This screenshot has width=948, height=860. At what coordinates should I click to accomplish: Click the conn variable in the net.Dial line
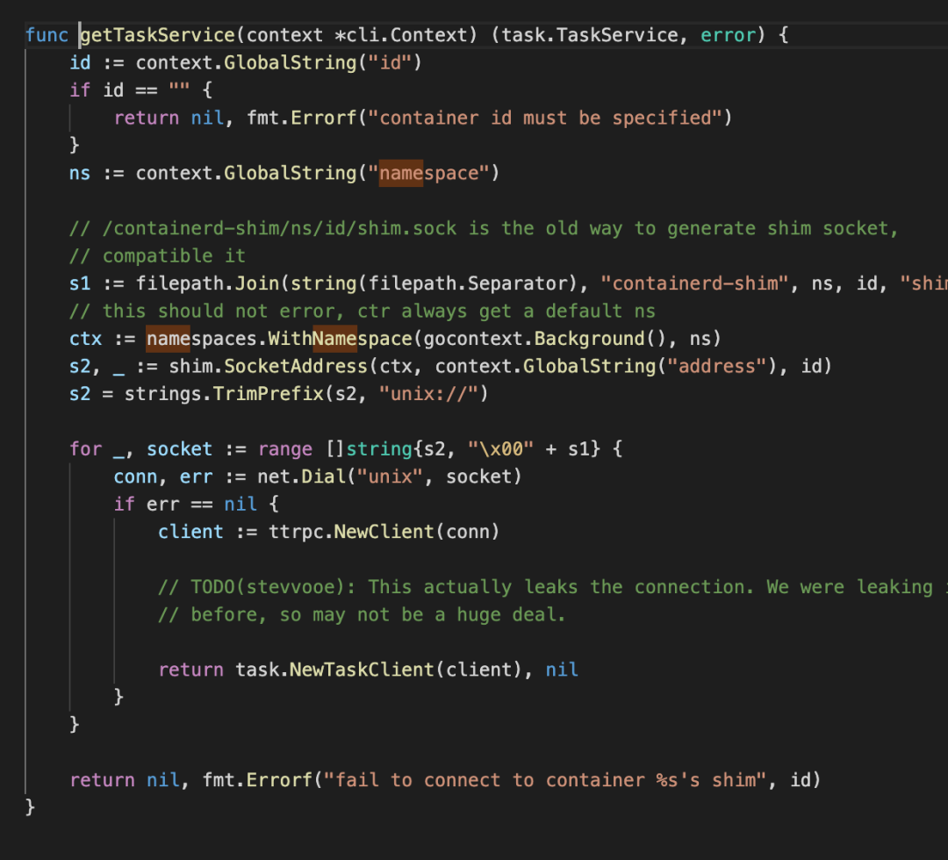(135, 477)
